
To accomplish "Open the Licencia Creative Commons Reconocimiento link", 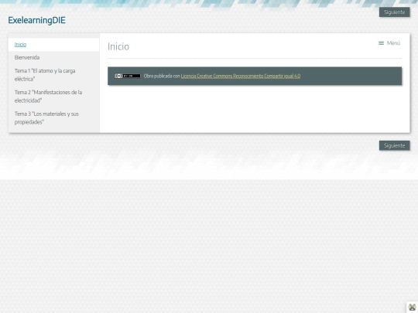I will click(x=241, y=76).
